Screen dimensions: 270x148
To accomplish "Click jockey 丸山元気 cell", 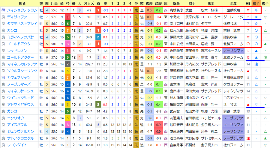I will pos(192,71).
